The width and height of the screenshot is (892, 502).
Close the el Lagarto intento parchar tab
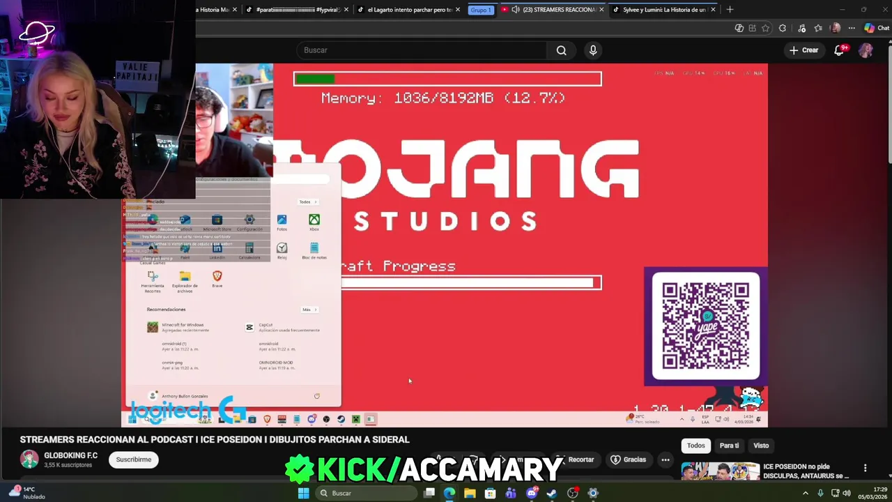[458, 10]
